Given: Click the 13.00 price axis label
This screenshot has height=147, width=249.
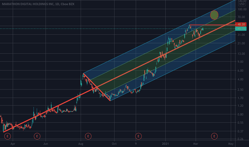Looking at the screenshot, I should click(241, 54).
